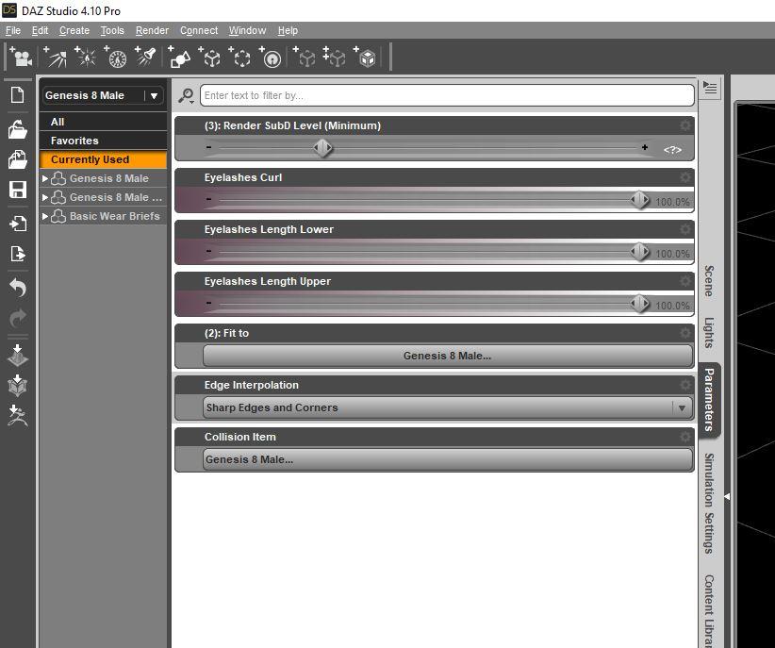The height and width of the screenshot is (648, 775).
Task: Open the gear settings for Eyelashes Curl
Action: pyautogui.click(x=685, y=177)
